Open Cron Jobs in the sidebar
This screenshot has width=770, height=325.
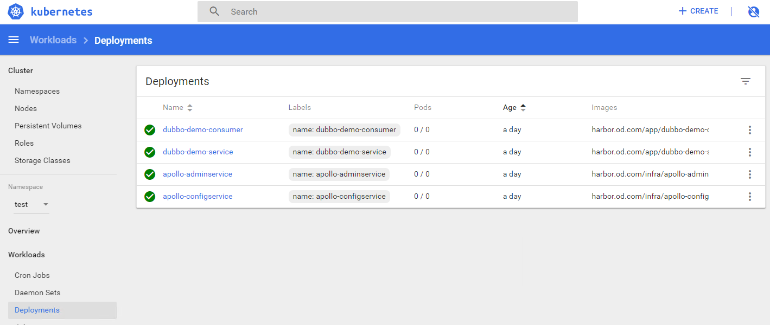coord(32,275)
